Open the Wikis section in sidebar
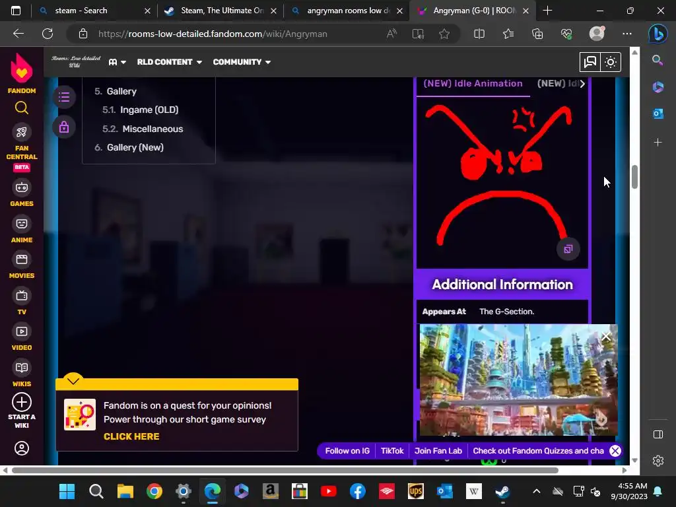The image size is (676, 507). [x=22, y=374]
